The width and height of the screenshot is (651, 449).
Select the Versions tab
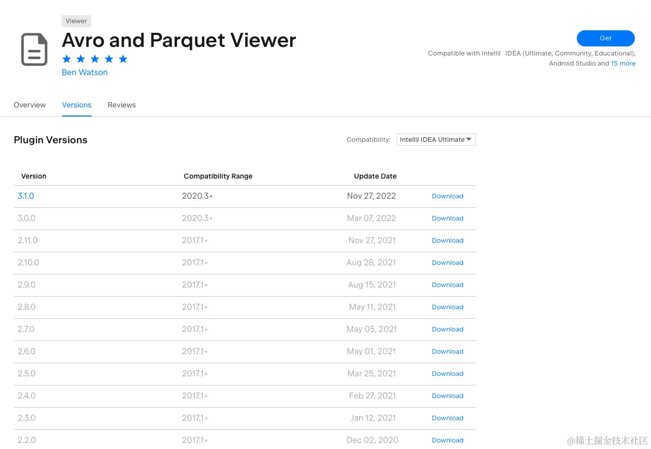tap(77, 105)
